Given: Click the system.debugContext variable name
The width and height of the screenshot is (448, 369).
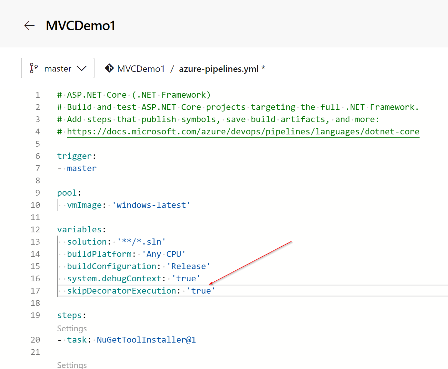Looking at the screenshot, I should 114,278.
